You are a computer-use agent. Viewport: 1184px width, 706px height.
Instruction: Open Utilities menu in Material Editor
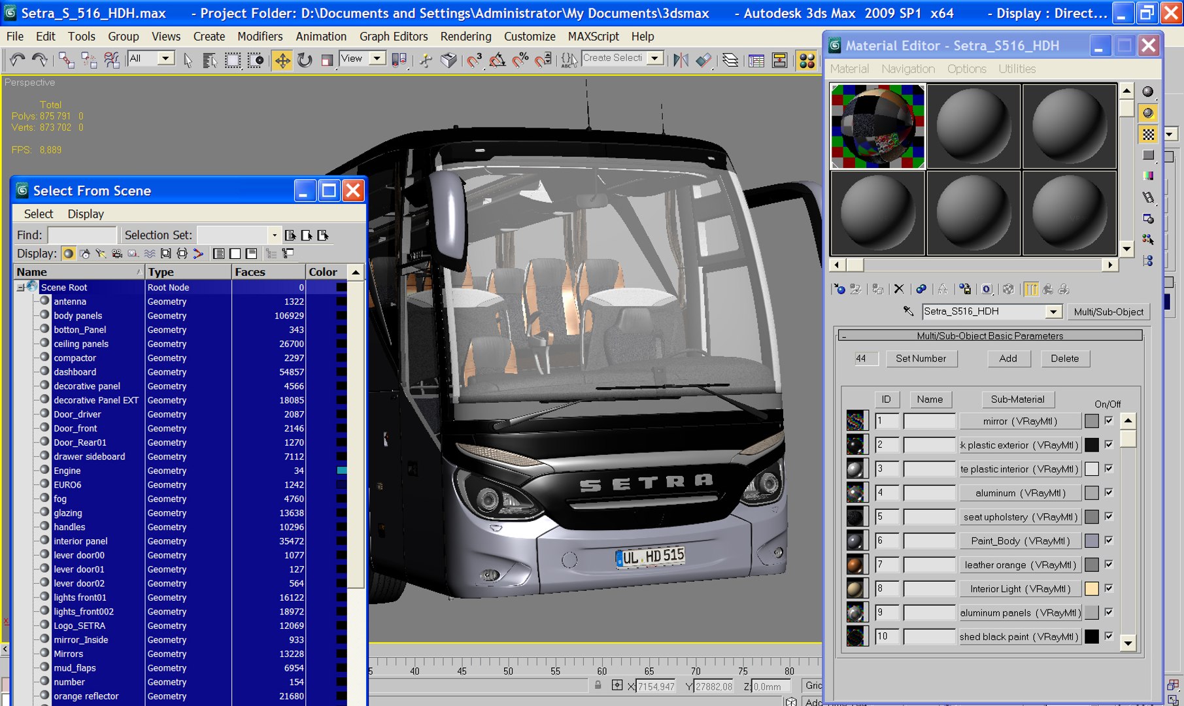click(1017, 69)
